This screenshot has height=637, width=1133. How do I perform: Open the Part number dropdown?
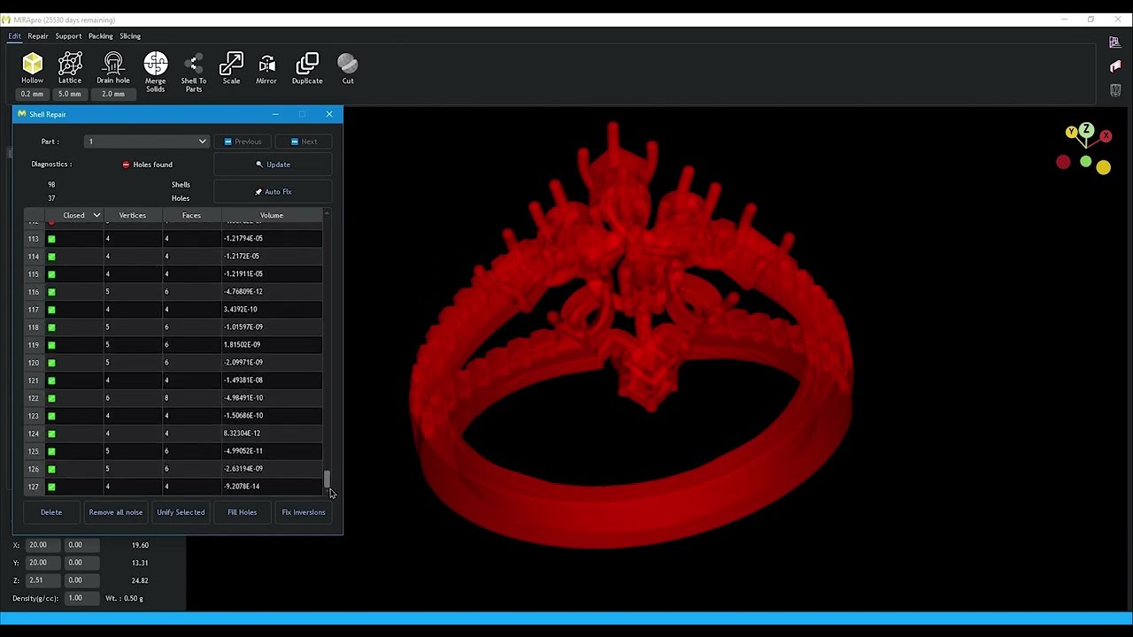pos(146,142)
